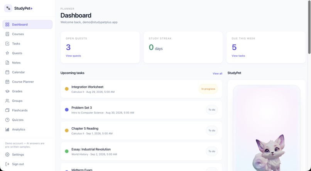Open Course Planner label in sidebar
Image resolution: width=311 pixels, height=171 pixels.
click(x=23, y=82)
